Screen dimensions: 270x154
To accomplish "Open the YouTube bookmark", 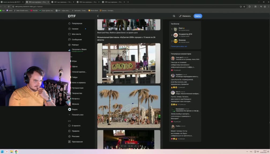I will pos(34,10).
